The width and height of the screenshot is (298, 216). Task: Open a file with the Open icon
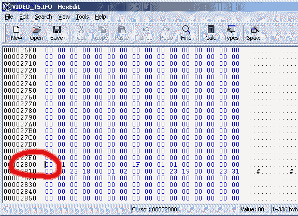point(36,33)
